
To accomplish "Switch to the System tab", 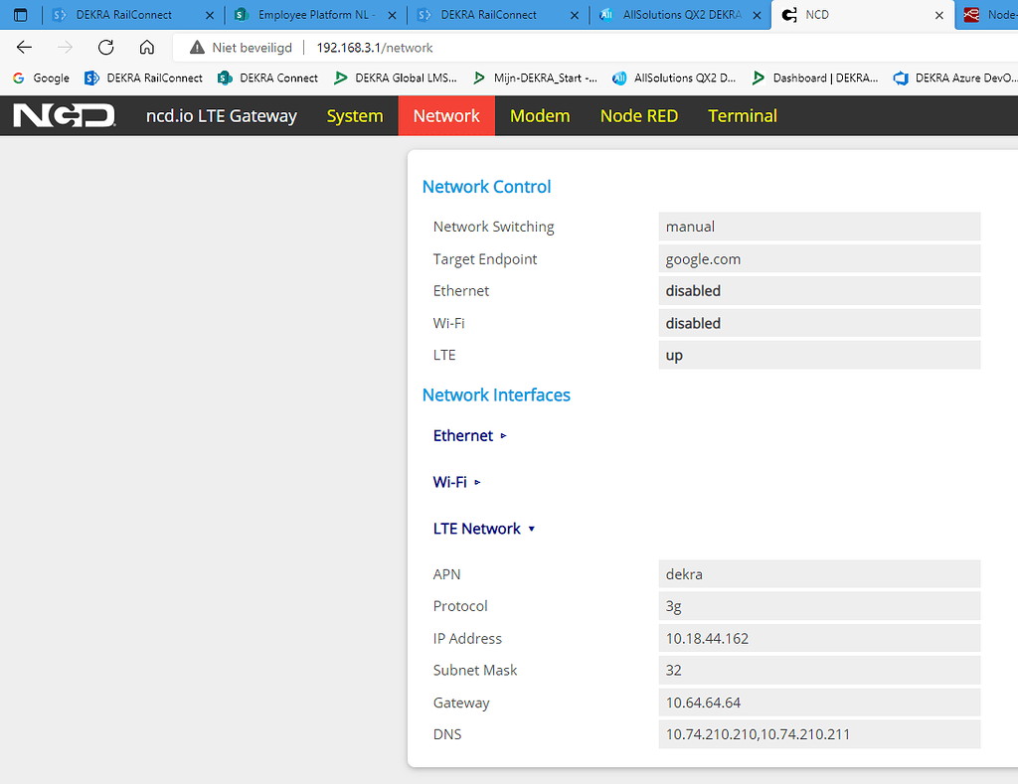I will point(355,115).
